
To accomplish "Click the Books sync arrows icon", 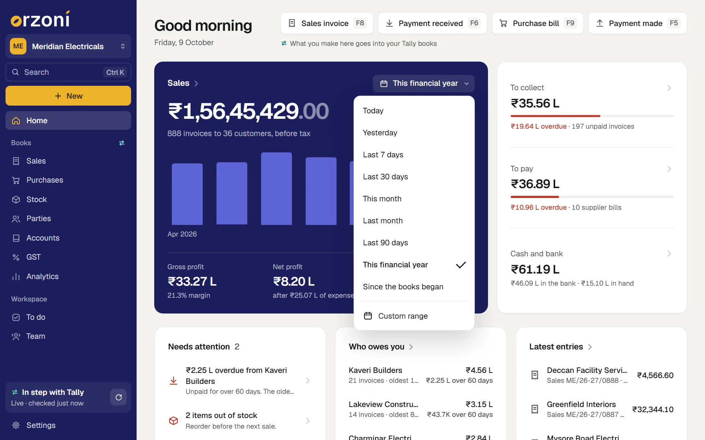I will click(122, 143).
